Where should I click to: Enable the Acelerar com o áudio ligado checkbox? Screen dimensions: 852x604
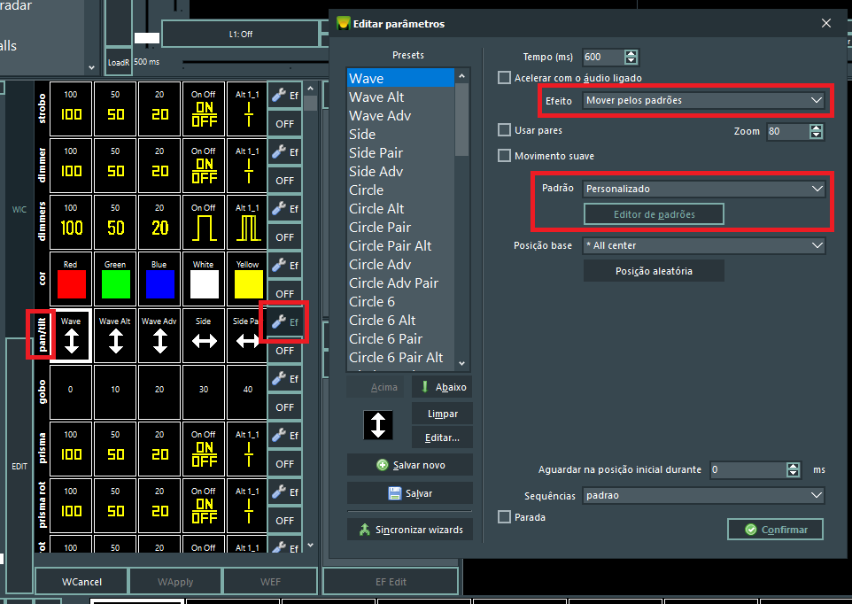pyautogui.click(x=502, y=78)
